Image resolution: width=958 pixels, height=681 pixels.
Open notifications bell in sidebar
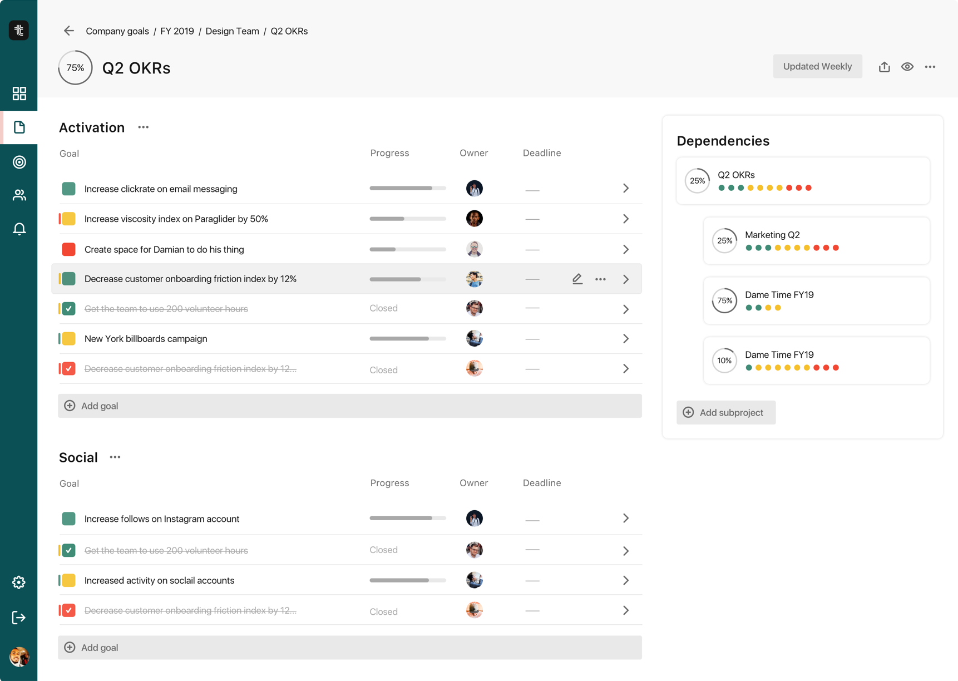pyautogui.click(x=19, y=229)
